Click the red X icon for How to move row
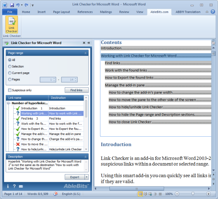This screenshot has height=199, width=218. pyautogui.click(x=18, y=144)
